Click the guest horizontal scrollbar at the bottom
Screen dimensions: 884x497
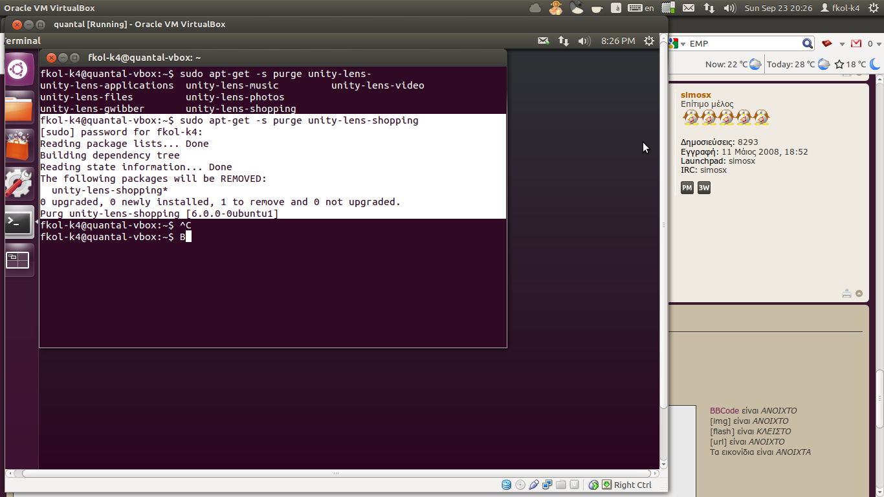point(337,473)
